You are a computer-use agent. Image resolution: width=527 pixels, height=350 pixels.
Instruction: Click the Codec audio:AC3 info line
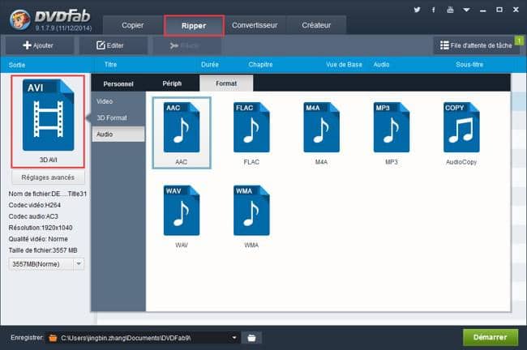33,216
